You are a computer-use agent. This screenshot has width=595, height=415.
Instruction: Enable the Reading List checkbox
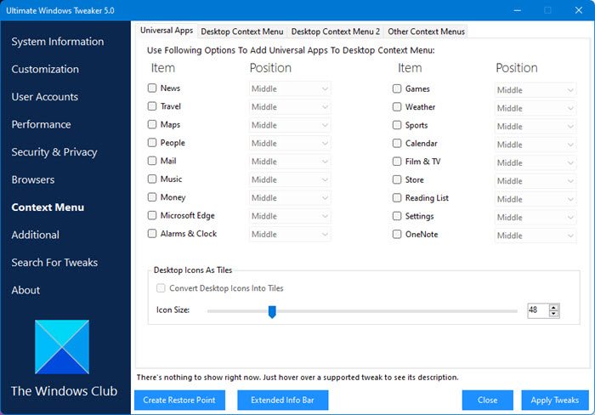[397, 198]
